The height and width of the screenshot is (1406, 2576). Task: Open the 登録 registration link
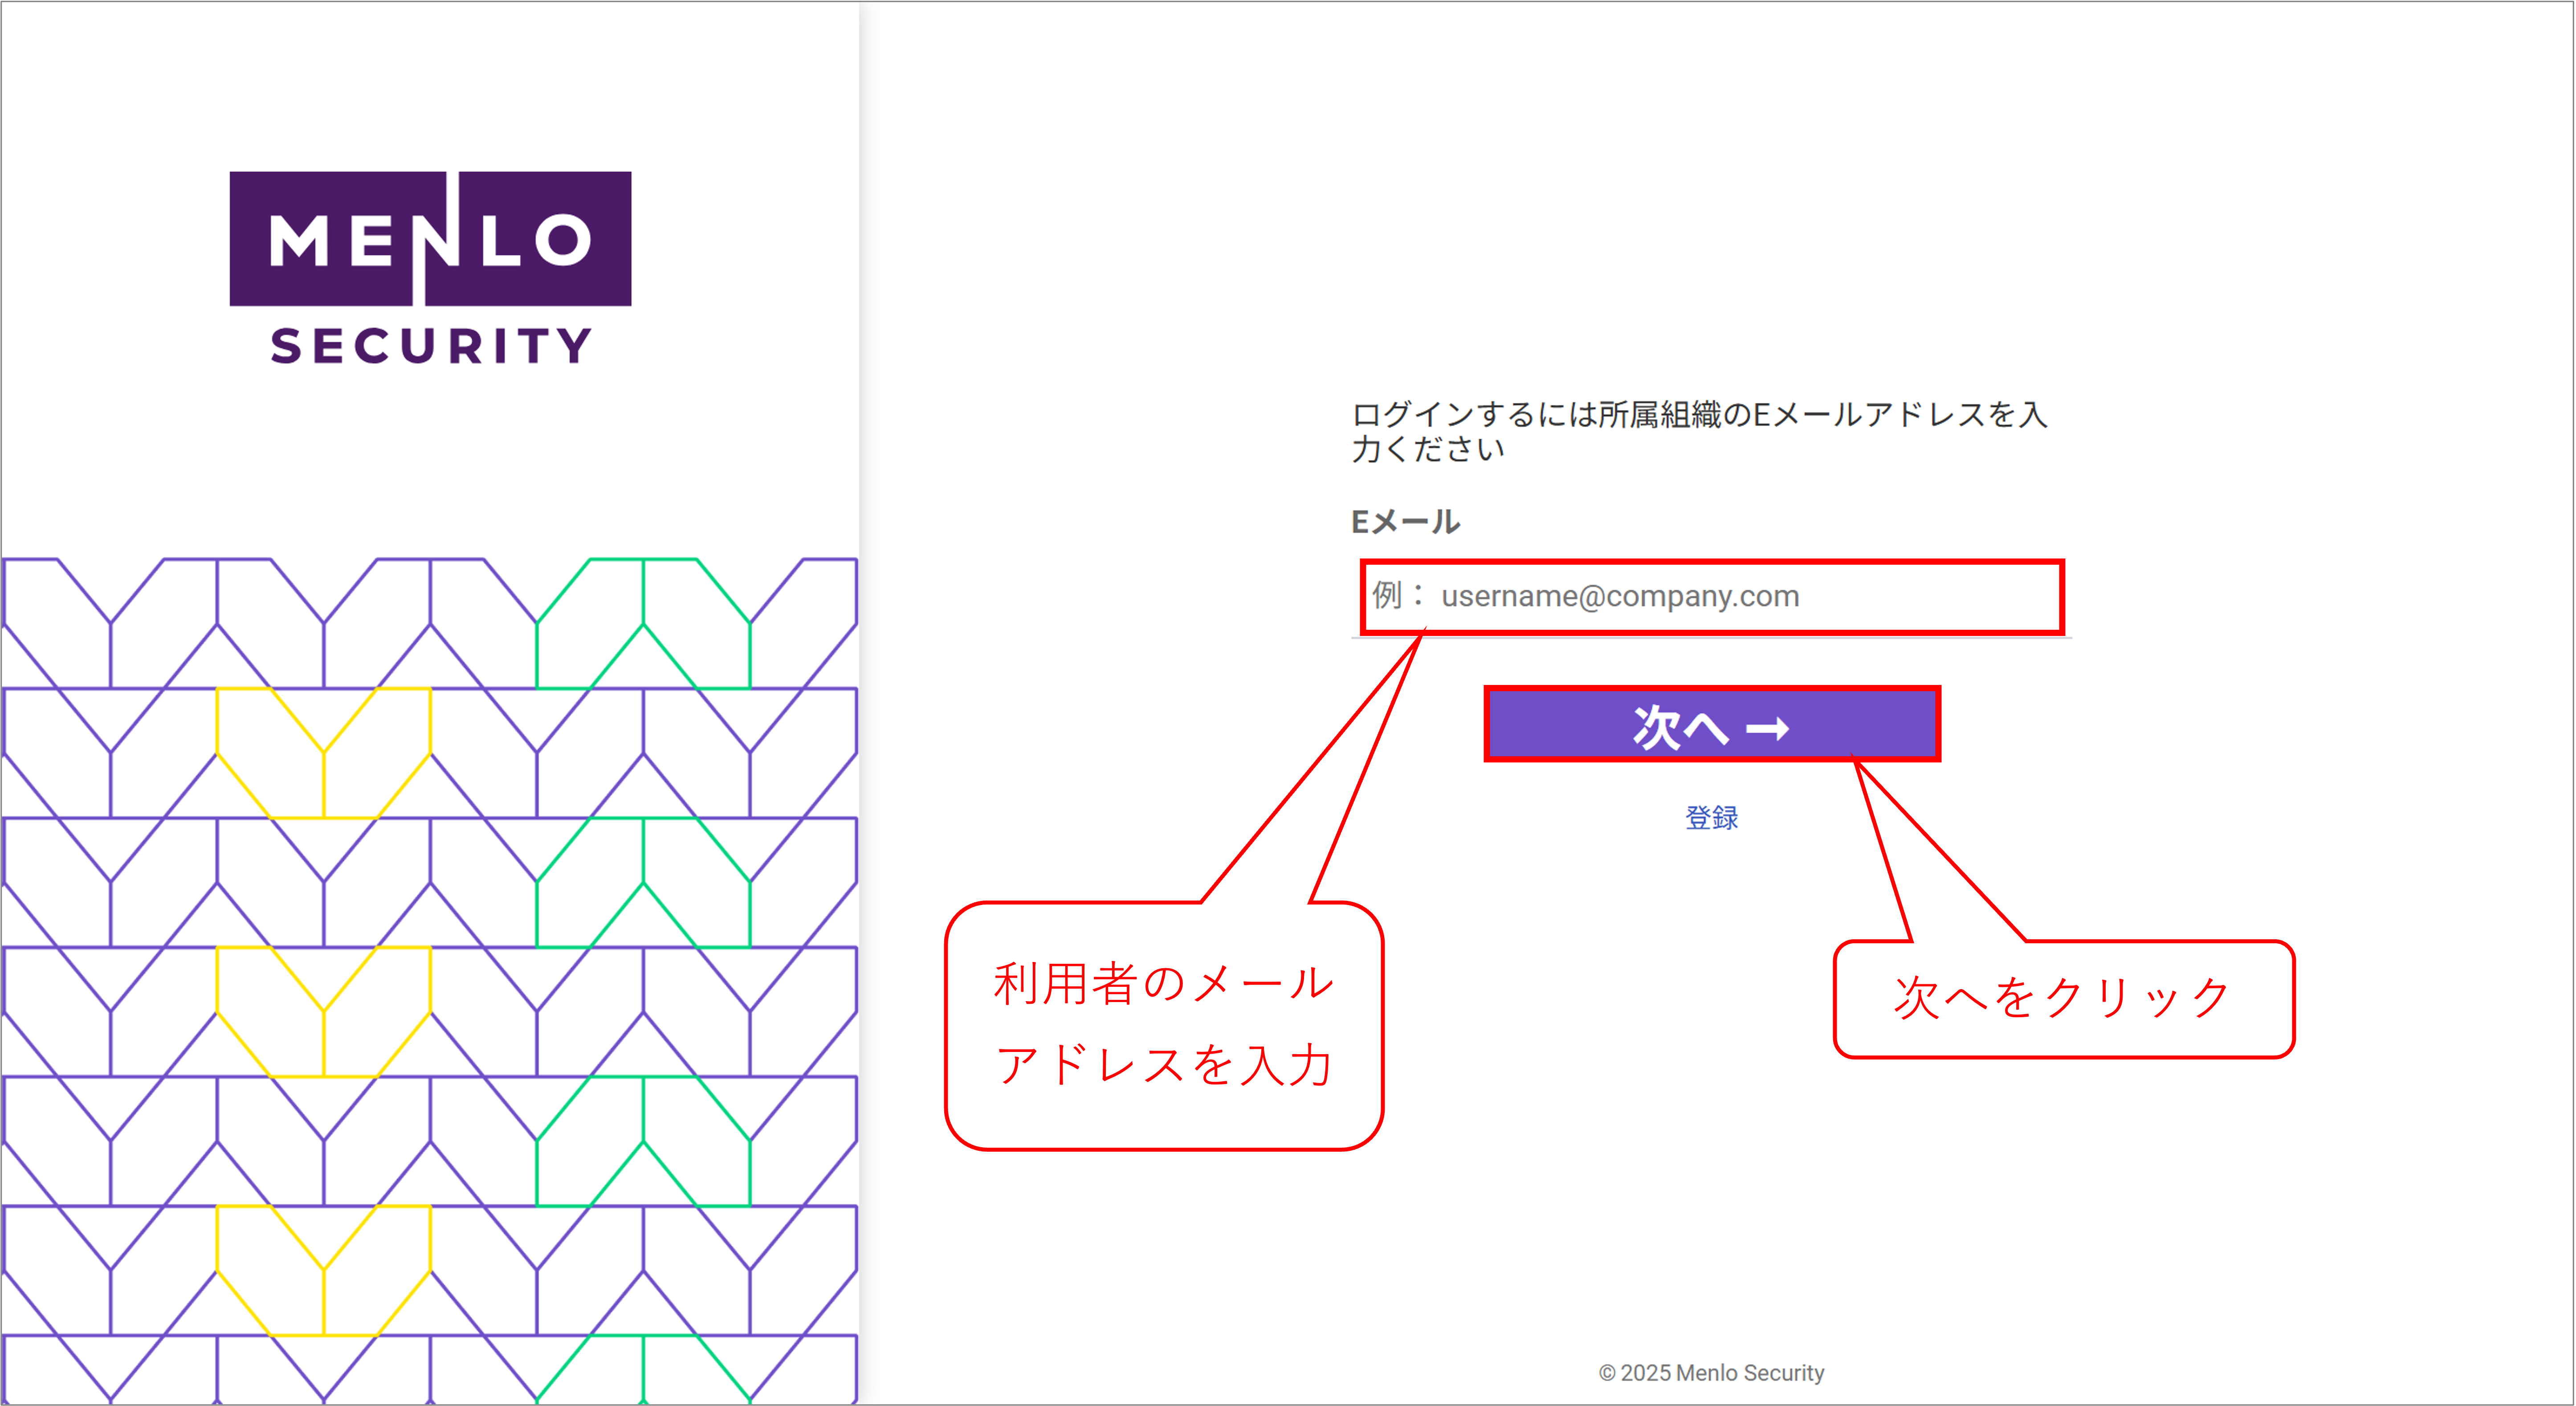point(1712,818)
